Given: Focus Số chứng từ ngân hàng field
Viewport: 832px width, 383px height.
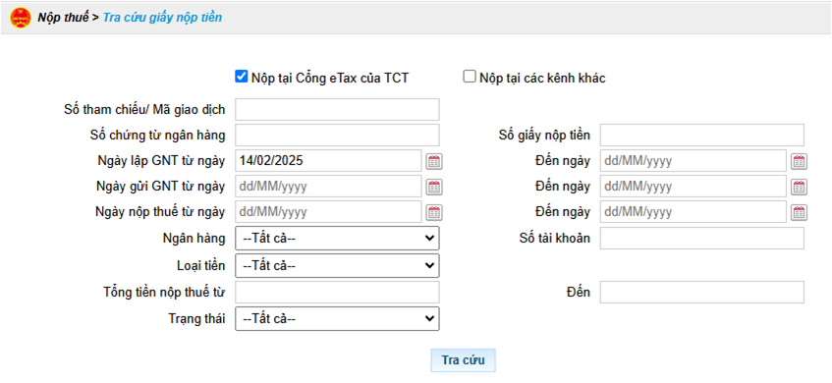Looking at the screenshot, I should [337, 135].
